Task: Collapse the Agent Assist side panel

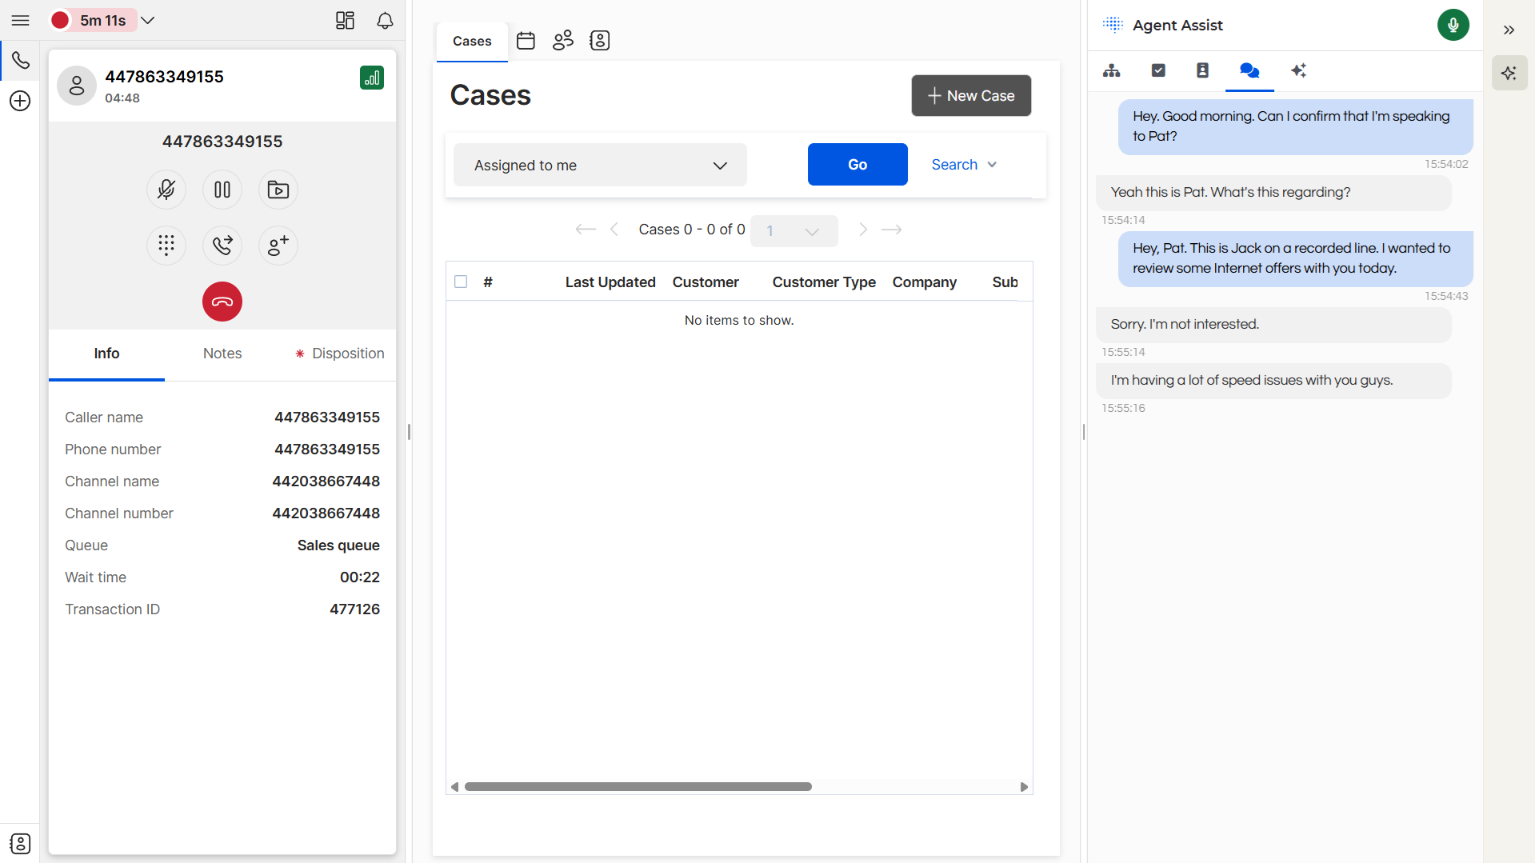Action: click(x=1509, y=30)
